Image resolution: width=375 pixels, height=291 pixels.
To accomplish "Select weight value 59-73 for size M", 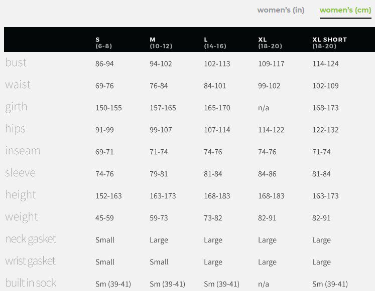I will tap(159, 218).
